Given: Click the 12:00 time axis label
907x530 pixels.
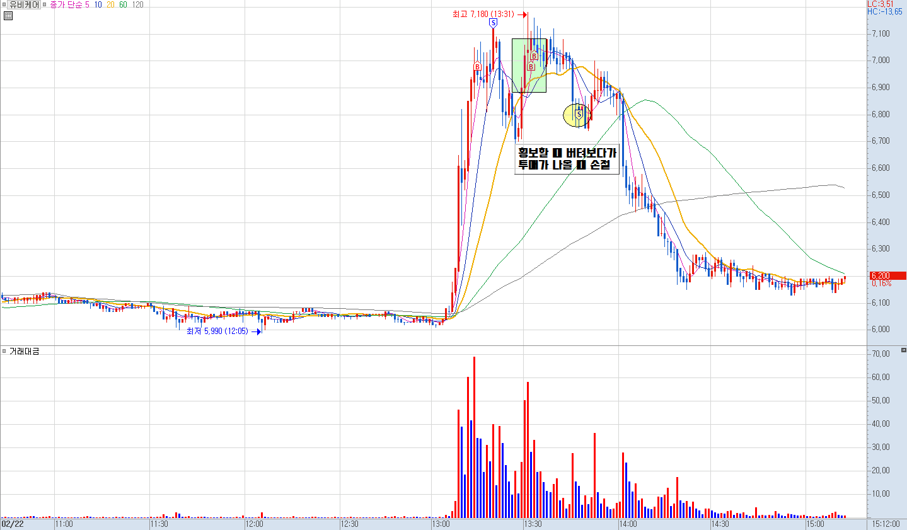Looking at the screenshot, I should [x=254, y=524].
